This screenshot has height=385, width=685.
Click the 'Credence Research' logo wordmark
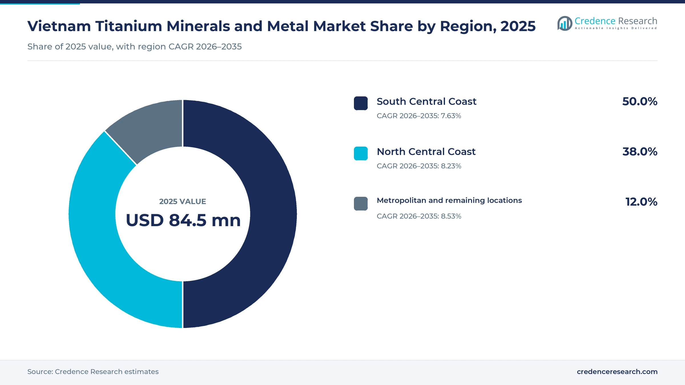[616, 21]
